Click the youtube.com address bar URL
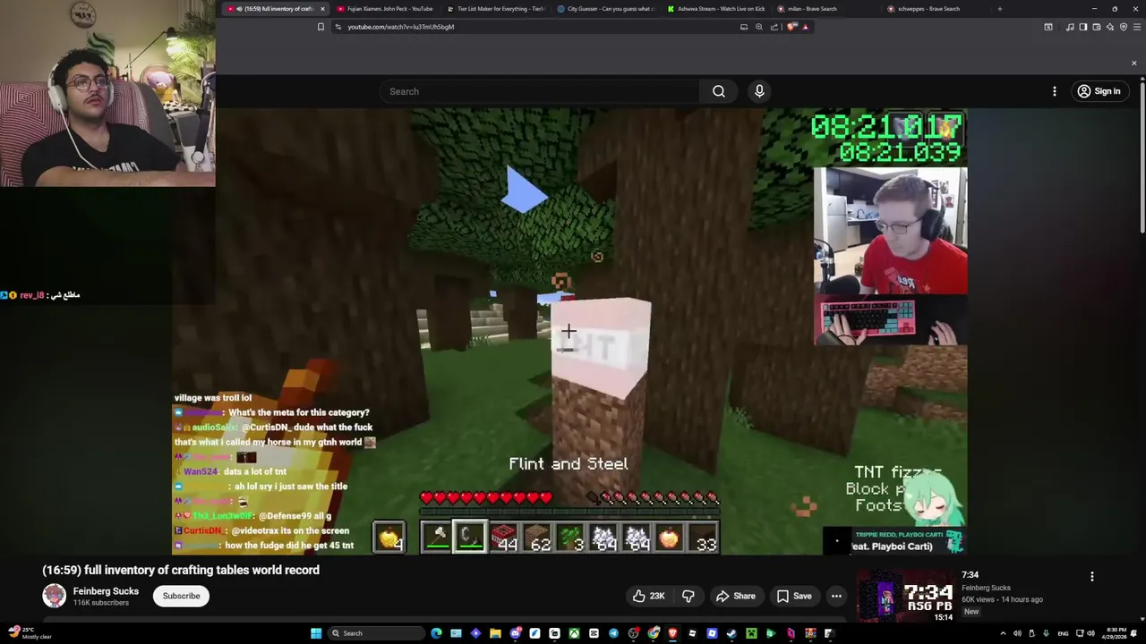The height and width of the screenshot is (644, 1146). pyautogui.click(x=401, y=27)
